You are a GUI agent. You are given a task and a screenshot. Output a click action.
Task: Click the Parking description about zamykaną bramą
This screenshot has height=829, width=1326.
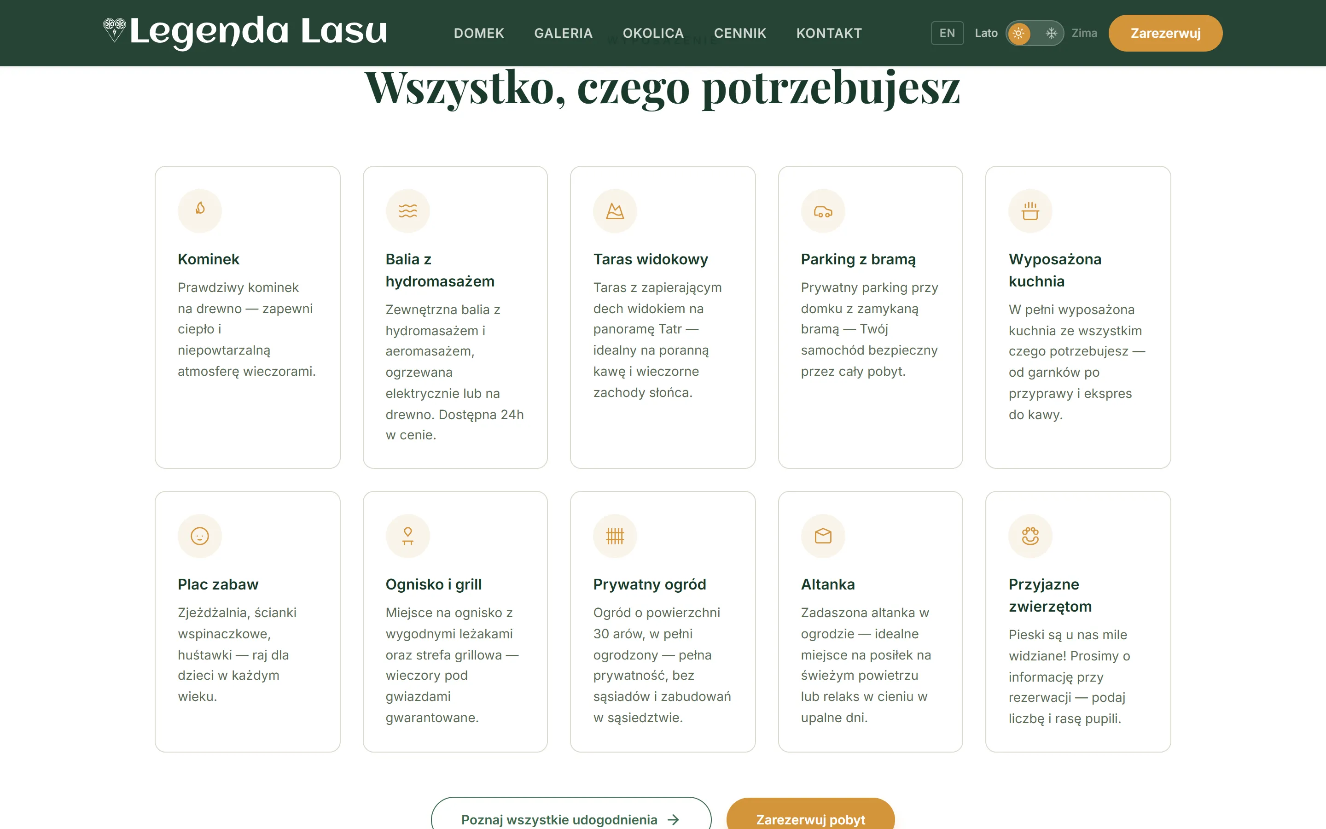coord(869,329)
